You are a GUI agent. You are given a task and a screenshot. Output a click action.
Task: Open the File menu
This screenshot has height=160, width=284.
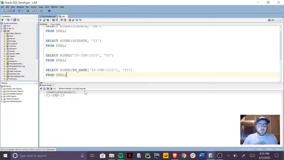click(x=2, y=7)
